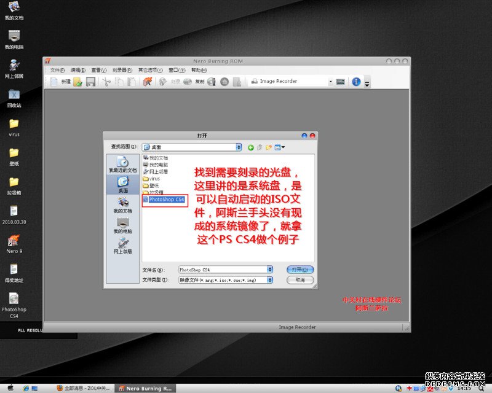
Task: Select the 垃圾箱 folder in the file list
Action: coord(153,192)
